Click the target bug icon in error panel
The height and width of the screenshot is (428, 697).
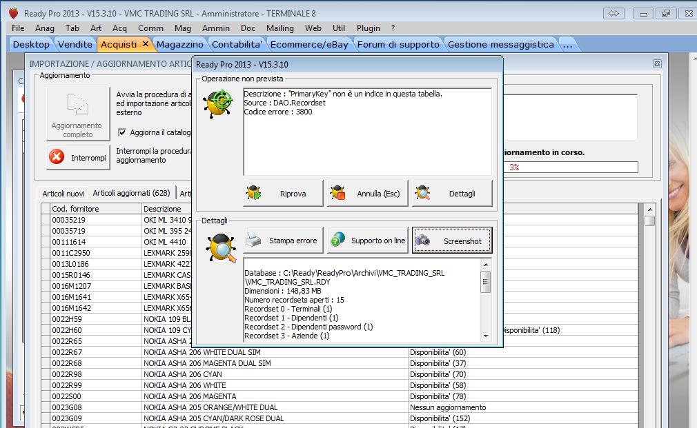tap(219, 103)
